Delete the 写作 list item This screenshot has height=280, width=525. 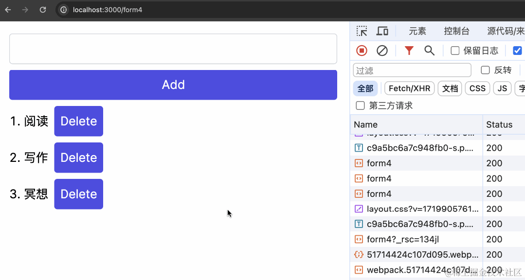pos(79,157)
